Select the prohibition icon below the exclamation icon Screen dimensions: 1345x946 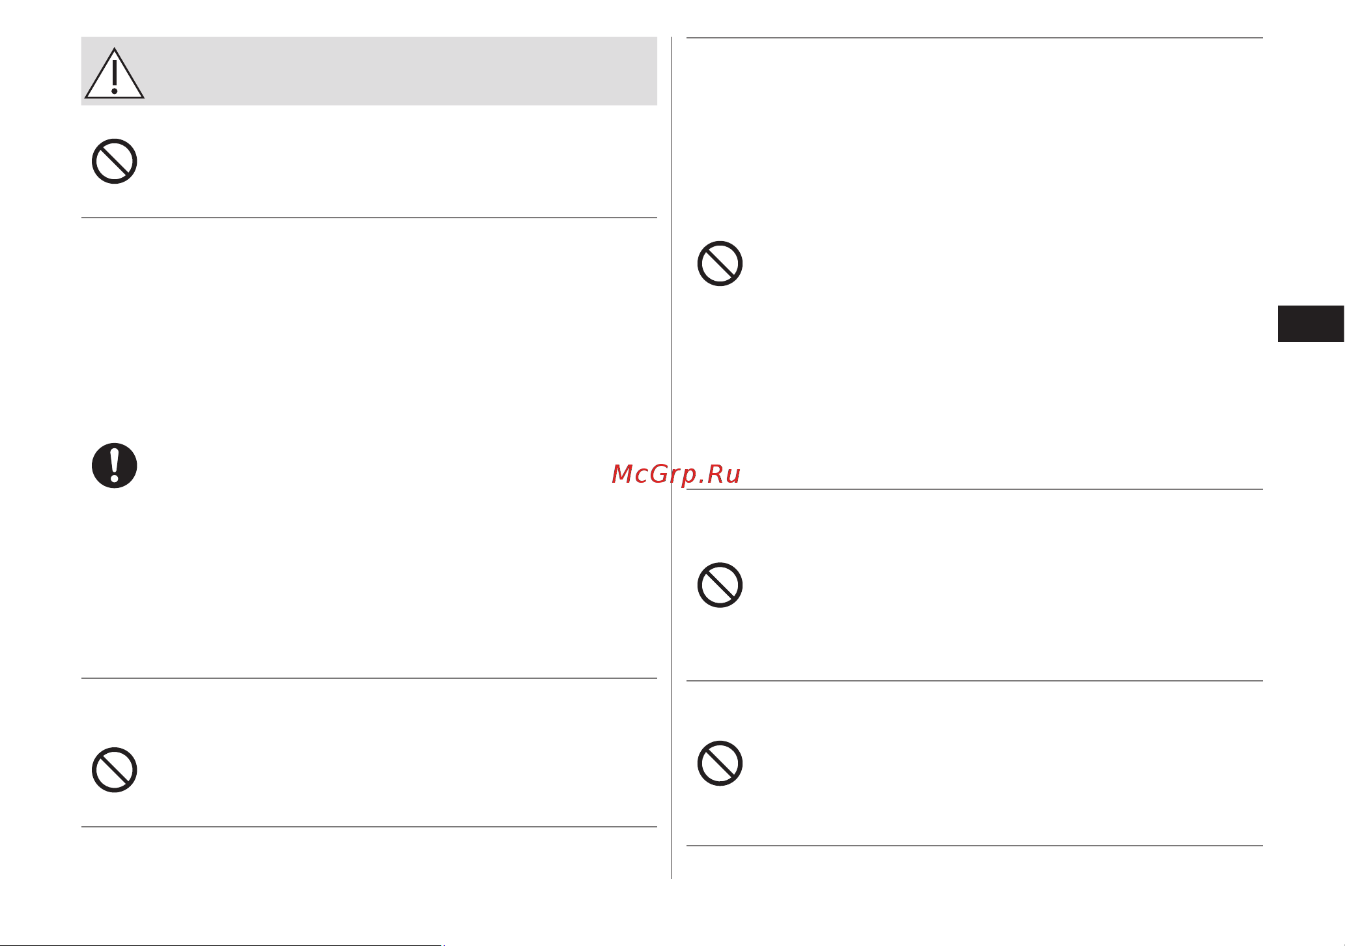[x=114, y=770]
